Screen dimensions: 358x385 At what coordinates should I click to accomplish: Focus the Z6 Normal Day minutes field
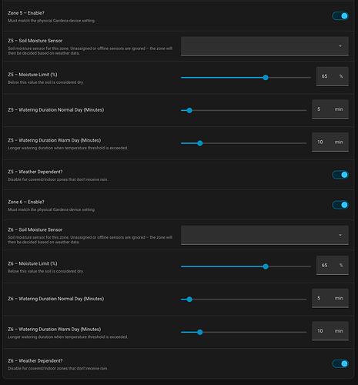point(330,298)
